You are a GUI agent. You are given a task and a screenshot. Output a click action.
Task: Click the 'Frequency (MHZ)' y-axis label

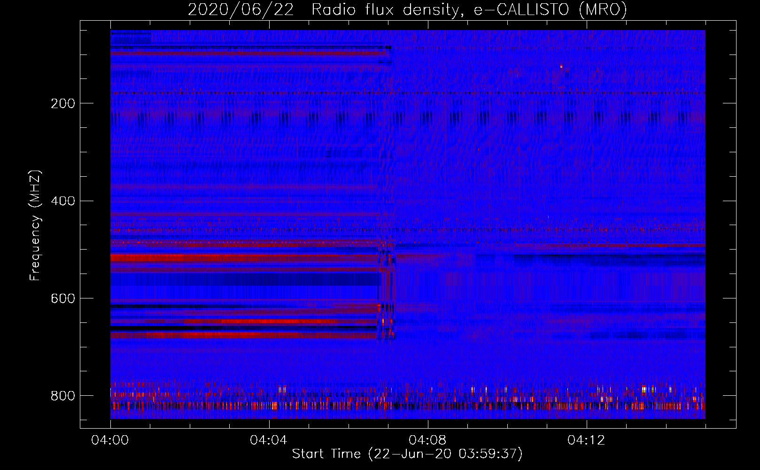(x=35, y=225)
